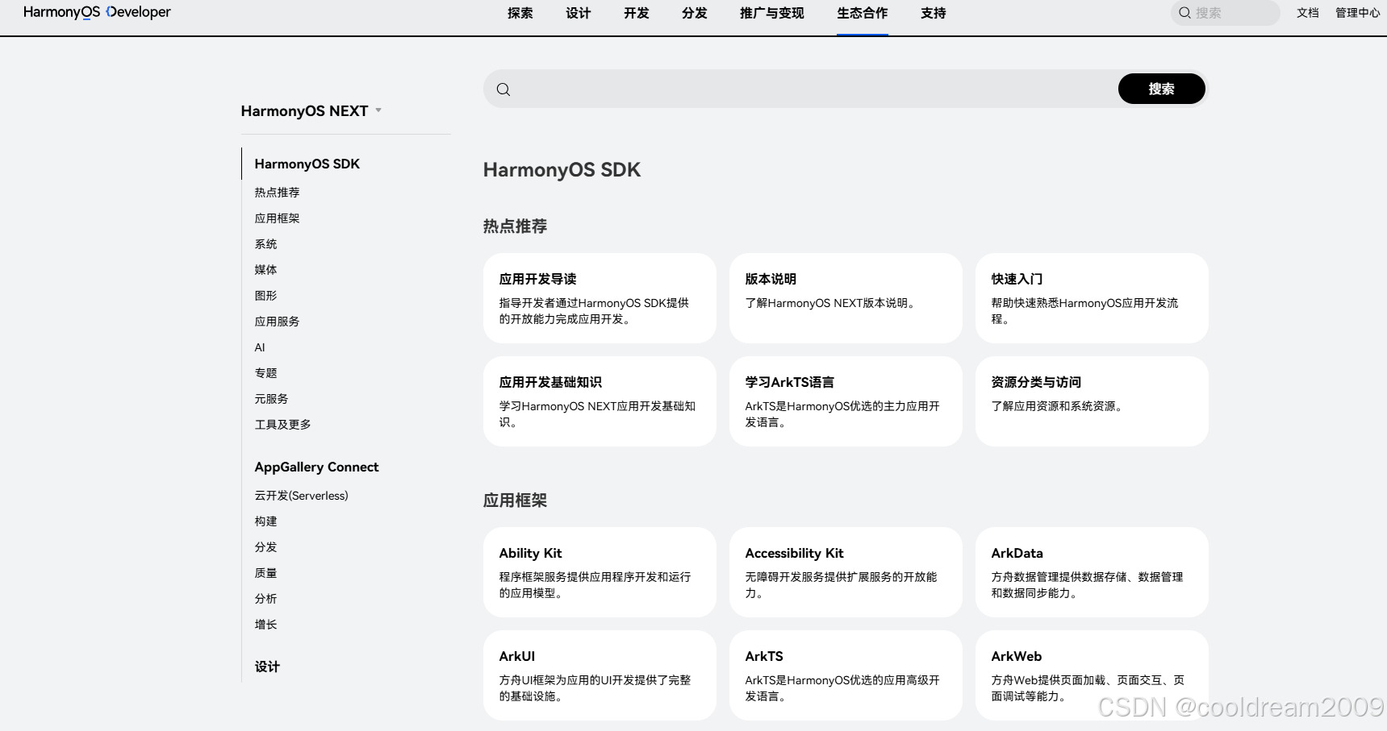The width and height of the screenshot is (1387, 731).
Task: Open the ArkTS card under 应用框架
Action: [x=846, y=675]
